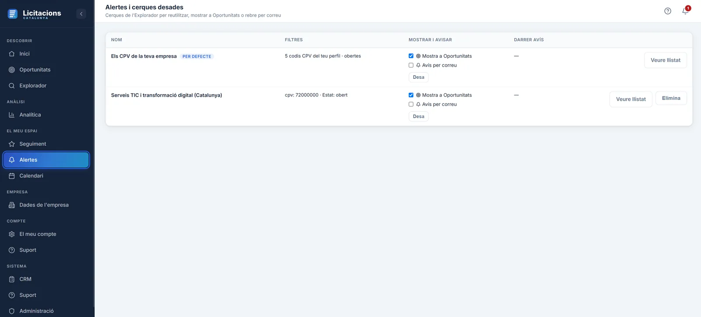The width and height of the screenshot is (701, 317).
Task: Click the FILTRES column header
Action: [294, 40]
